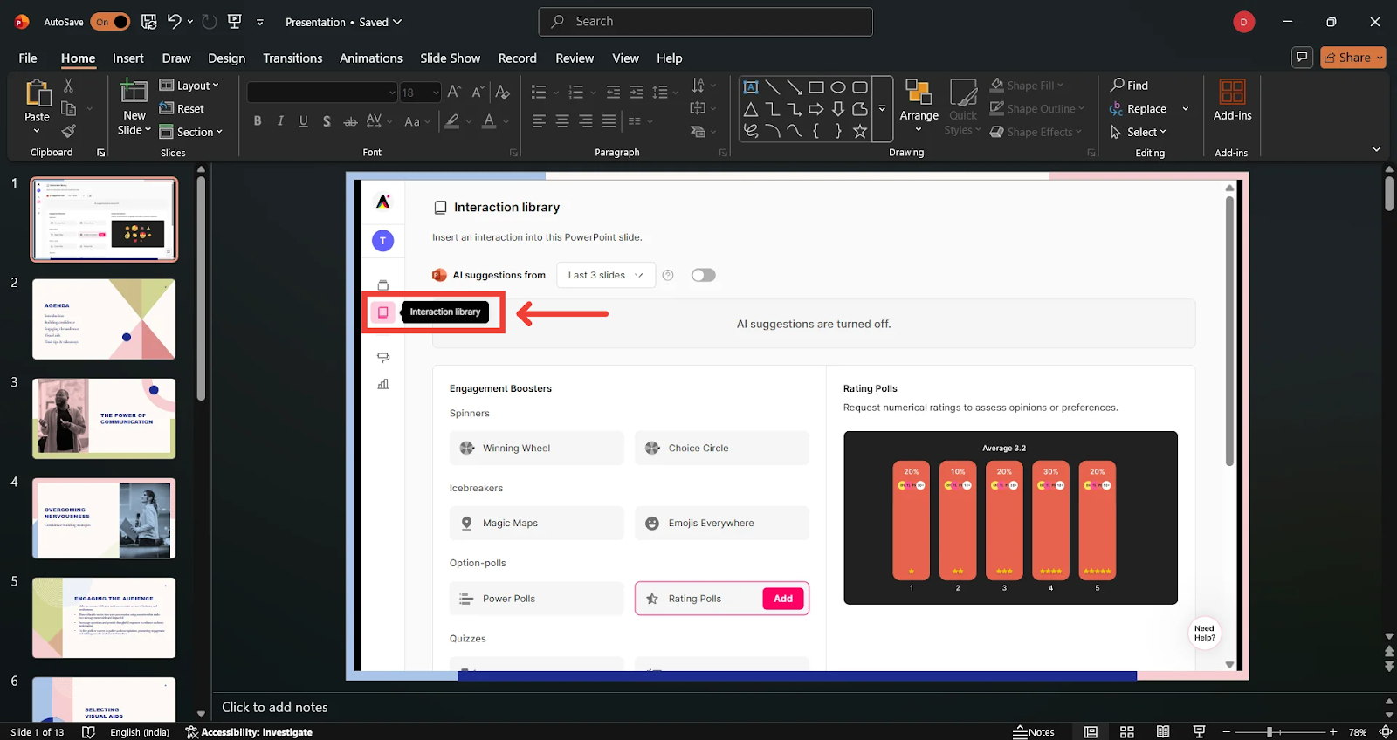Click the zoom slider in status bar
This screenshot has width=1397, height=740.
pyautogui.click(x=1270, y=732)
